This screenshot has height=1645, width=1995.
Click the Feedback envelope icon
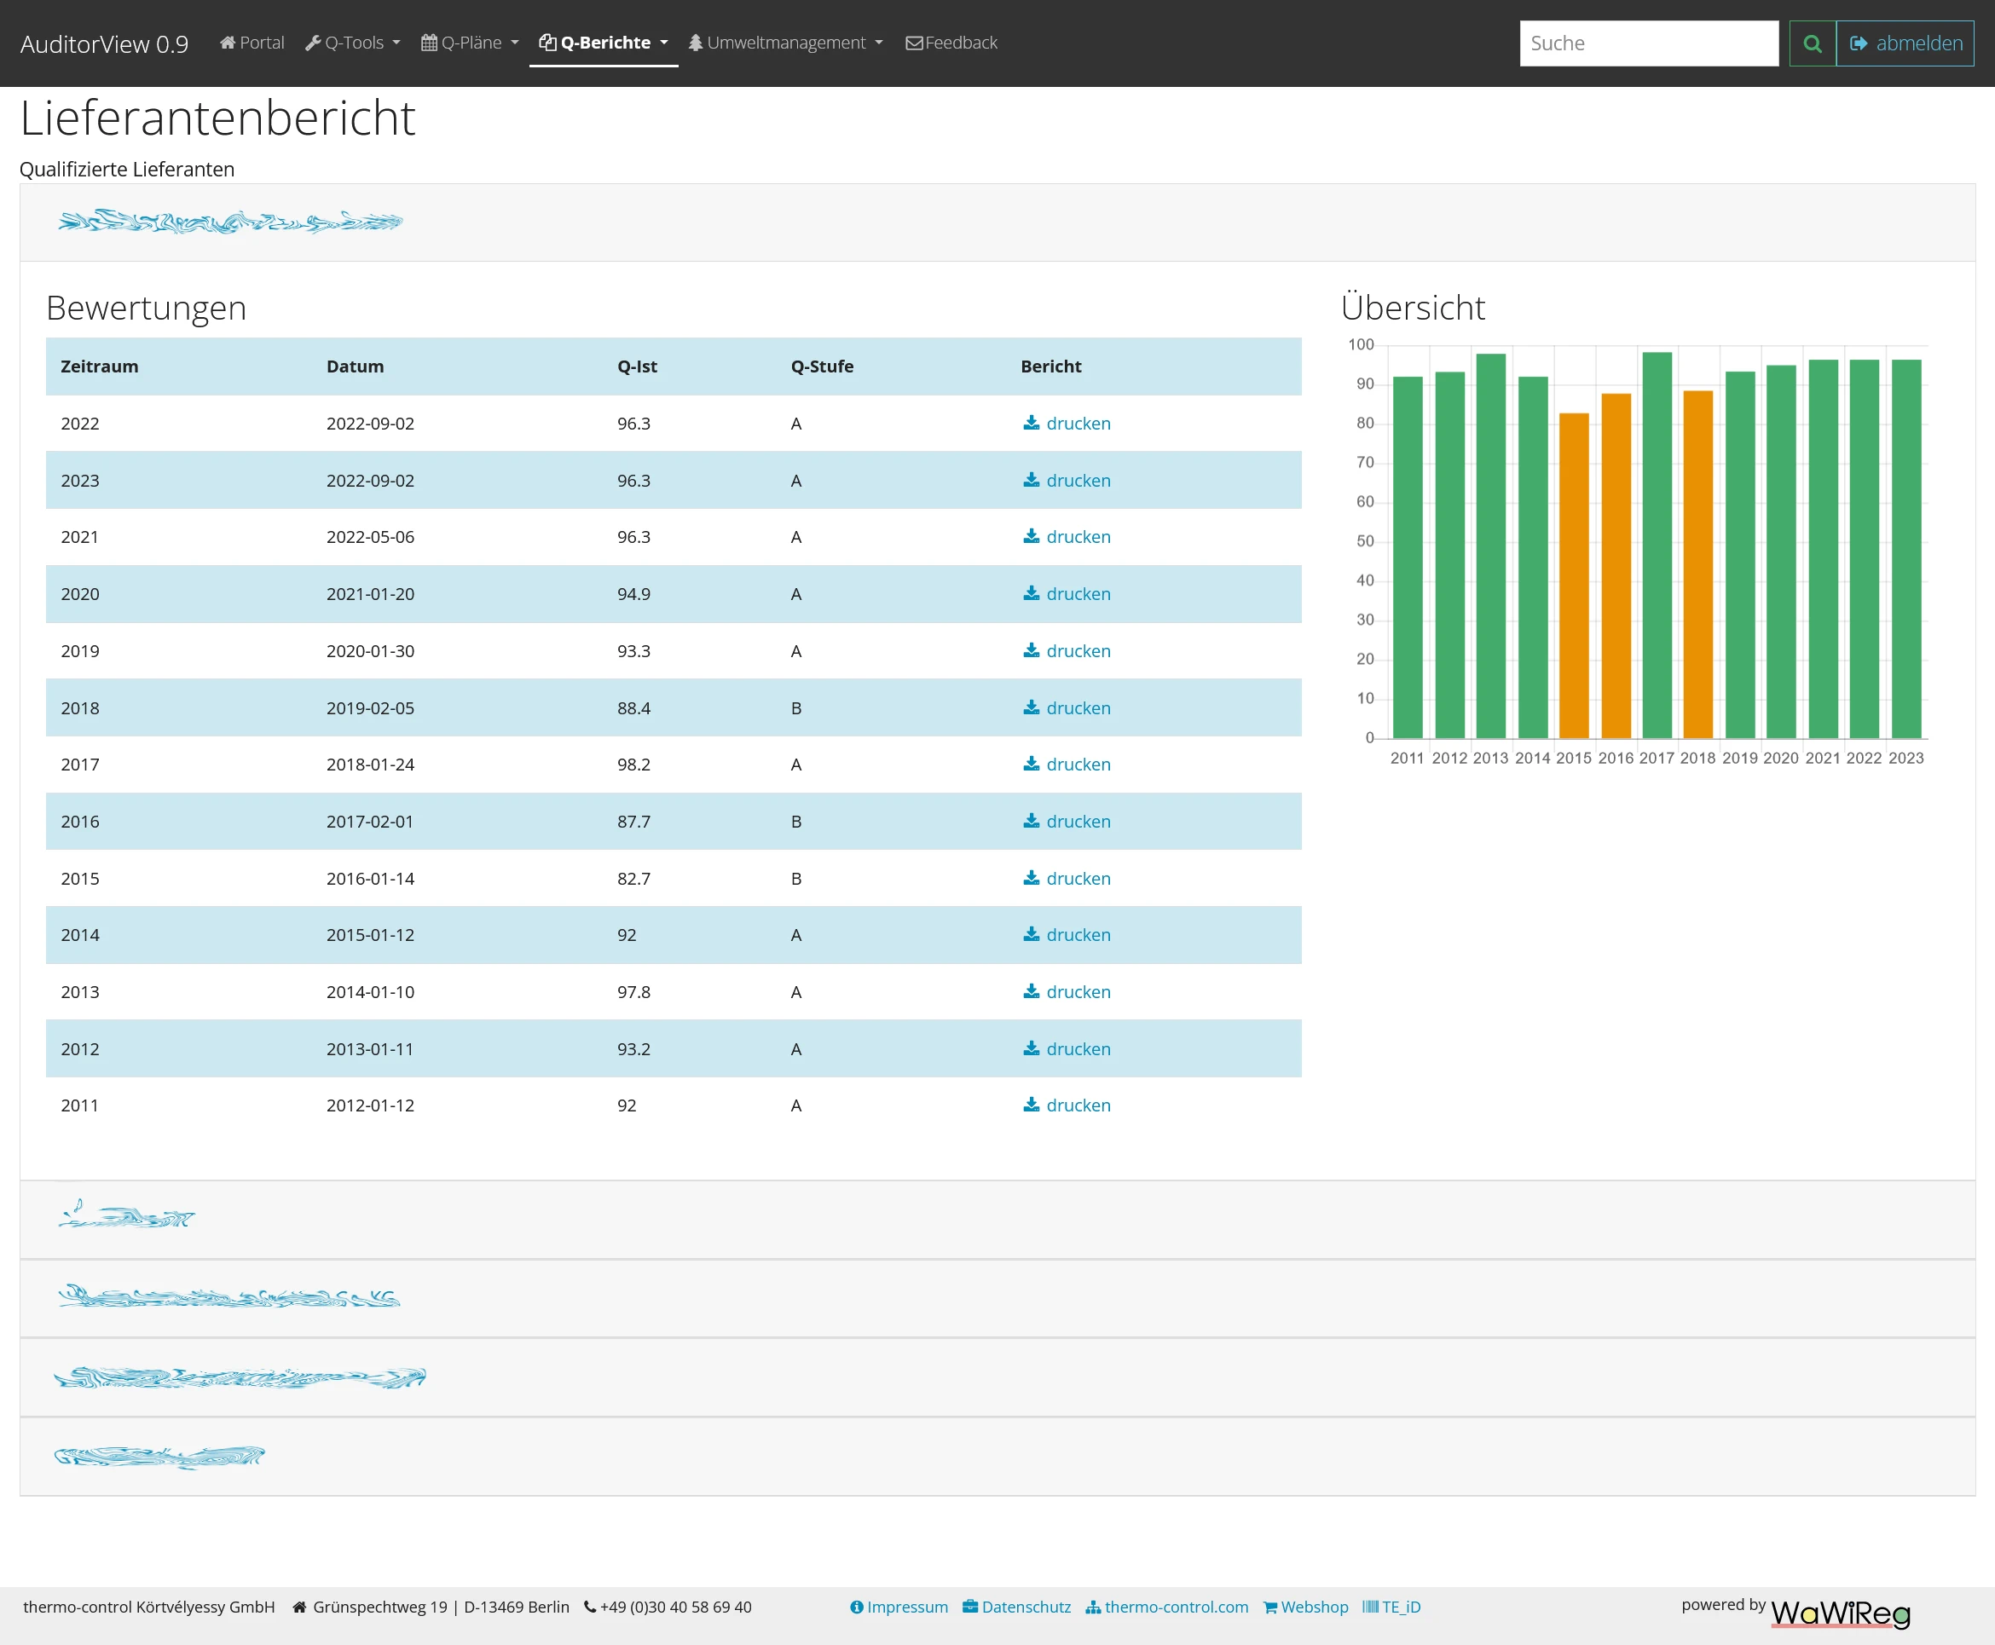(x=917, y=43)
